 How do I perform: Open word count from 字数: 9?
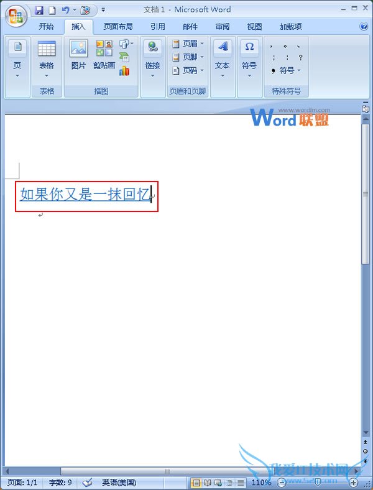click(x=60, y=483)
